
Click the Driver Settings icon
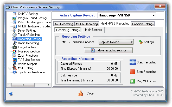15,31
